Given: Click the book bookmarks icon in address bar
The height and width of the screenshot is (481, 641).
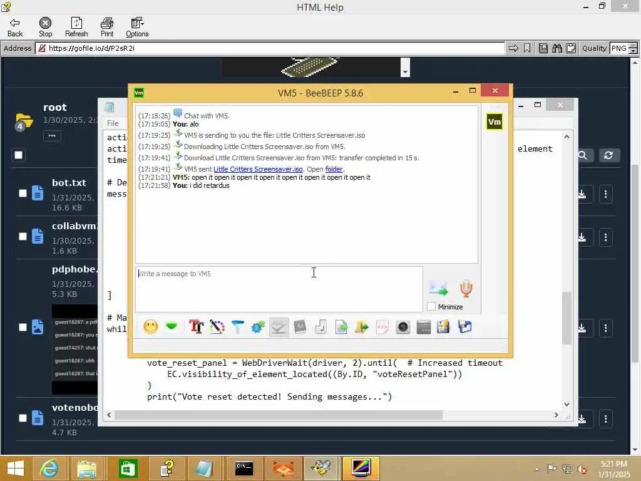Looking at the screenshot, I should (543, 48).
